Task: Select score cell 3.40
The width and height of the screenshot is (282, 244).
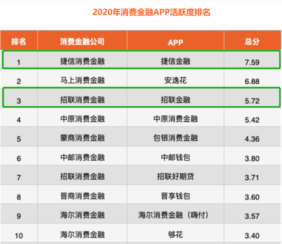Action: click(252, 236)
